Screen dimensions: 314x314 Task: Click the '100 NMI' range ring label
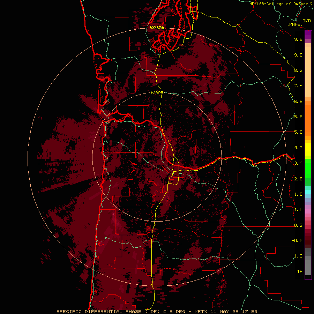157,28
